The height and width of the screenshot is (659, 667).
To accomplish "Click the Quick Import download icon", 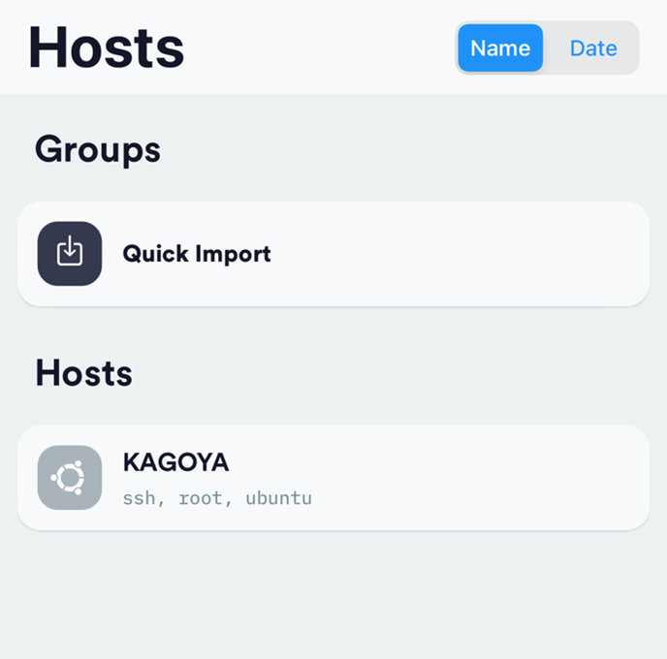I will [70, 254].
